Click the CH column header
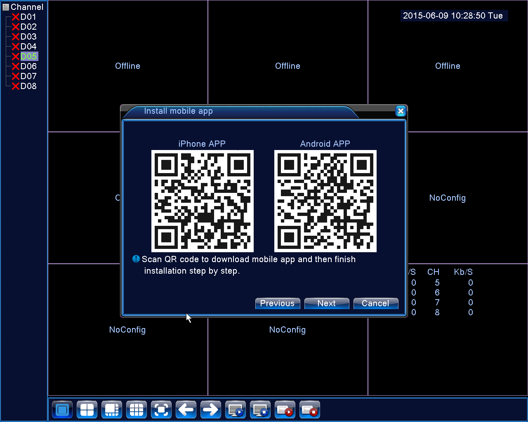 (433, 272)
